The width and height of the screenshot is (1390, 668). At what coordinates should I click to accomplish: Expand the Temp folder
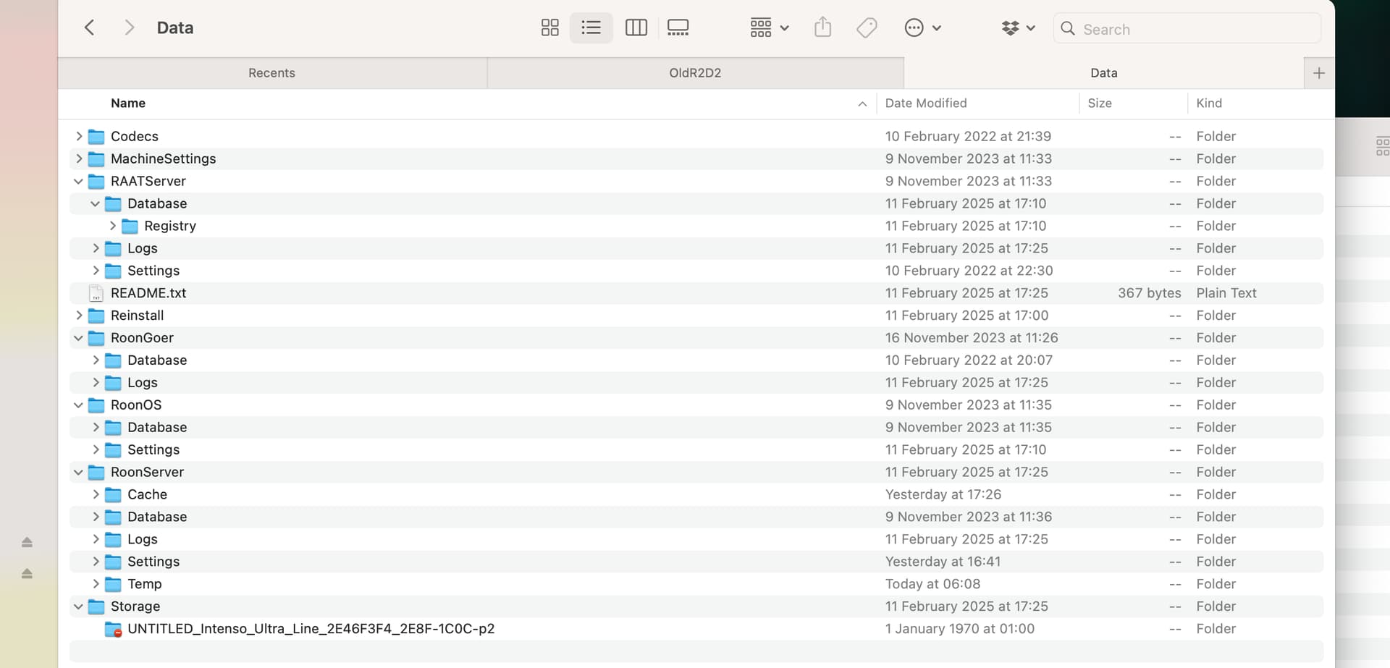[96, 584]
